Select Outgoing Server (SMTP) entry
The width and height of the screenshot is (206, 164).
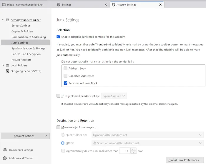pos(26,71)
